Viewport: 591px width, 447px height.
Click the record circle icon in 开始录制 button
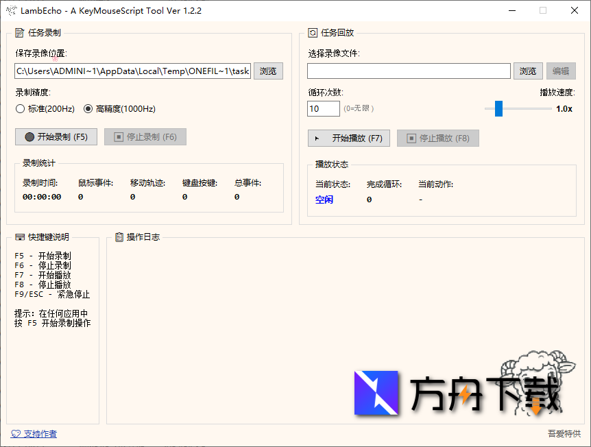click(29, 136)
